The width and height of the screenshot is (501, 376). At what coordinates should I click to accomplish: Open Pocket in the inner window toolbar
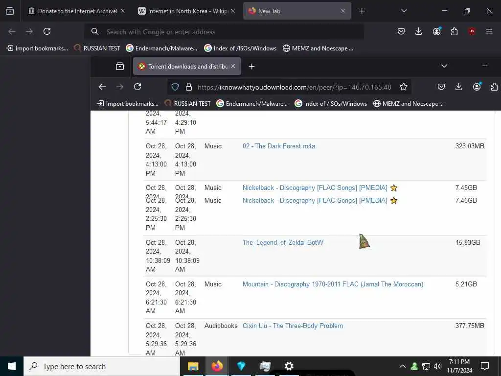tap(441, 87)
